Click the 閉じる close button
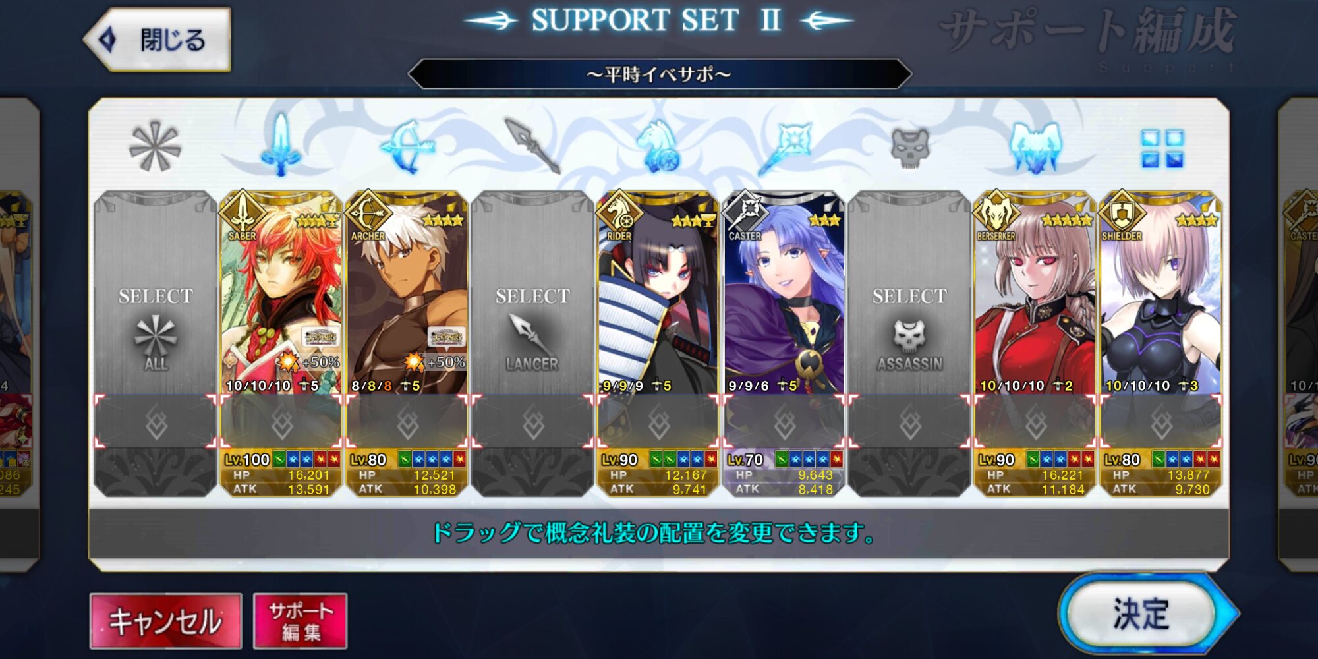Image resolution: width=1318 pixels, height=659 pixels. (158, 40)
